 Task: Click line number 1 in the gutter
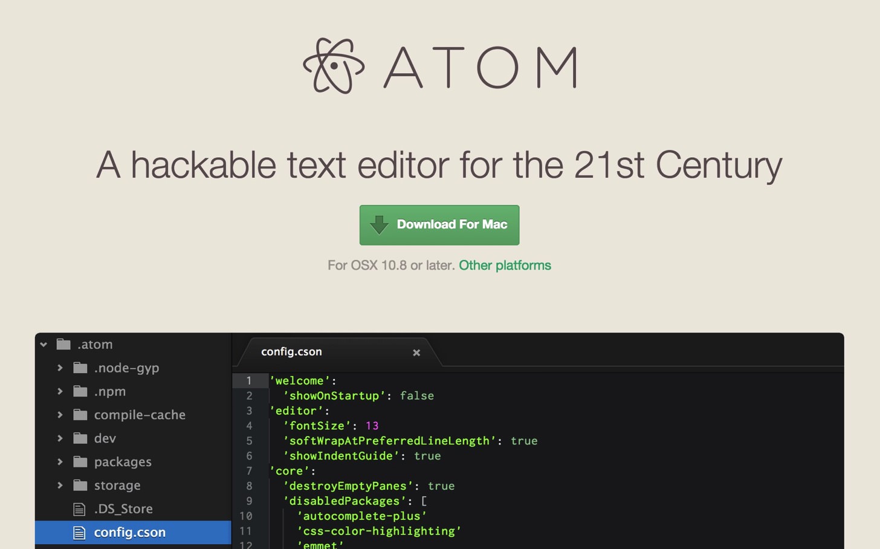coord(248,381)
